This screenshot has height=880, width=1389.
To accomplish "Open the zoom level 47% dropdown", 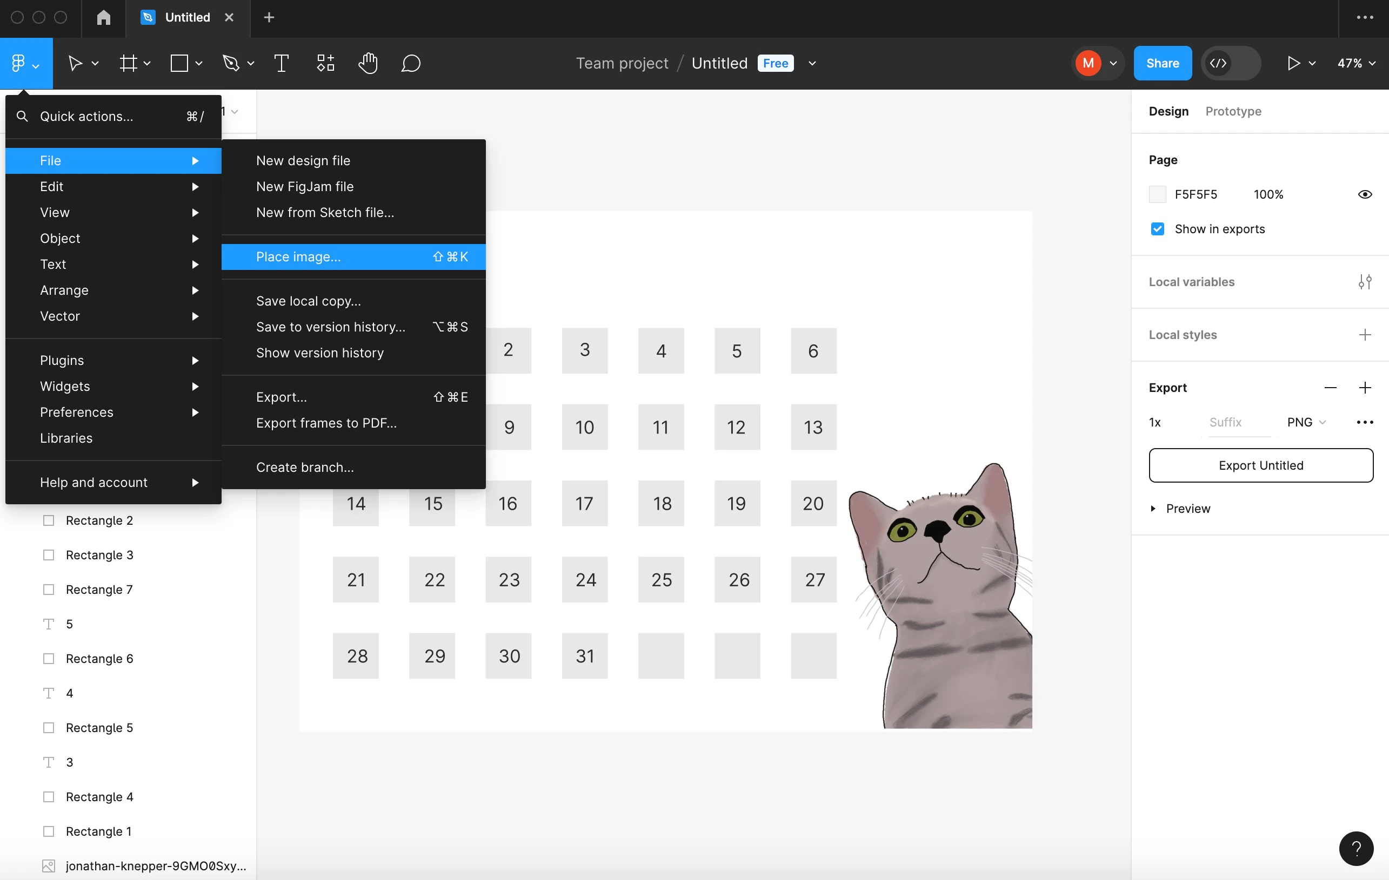I will [1356, 63].
